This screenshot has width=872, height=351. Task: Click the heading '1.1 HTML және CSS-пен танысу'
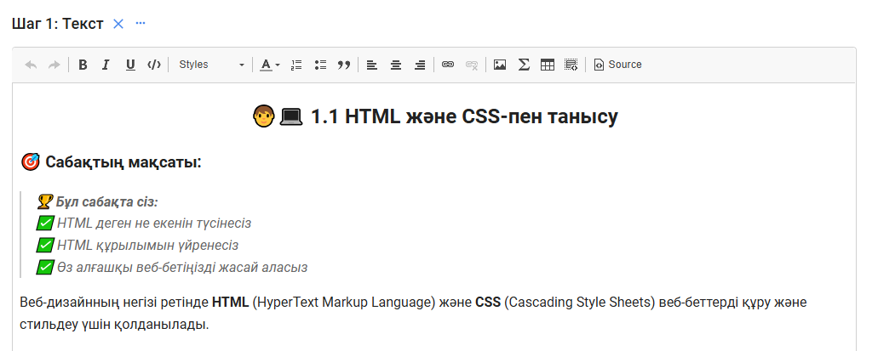point(464,117)
